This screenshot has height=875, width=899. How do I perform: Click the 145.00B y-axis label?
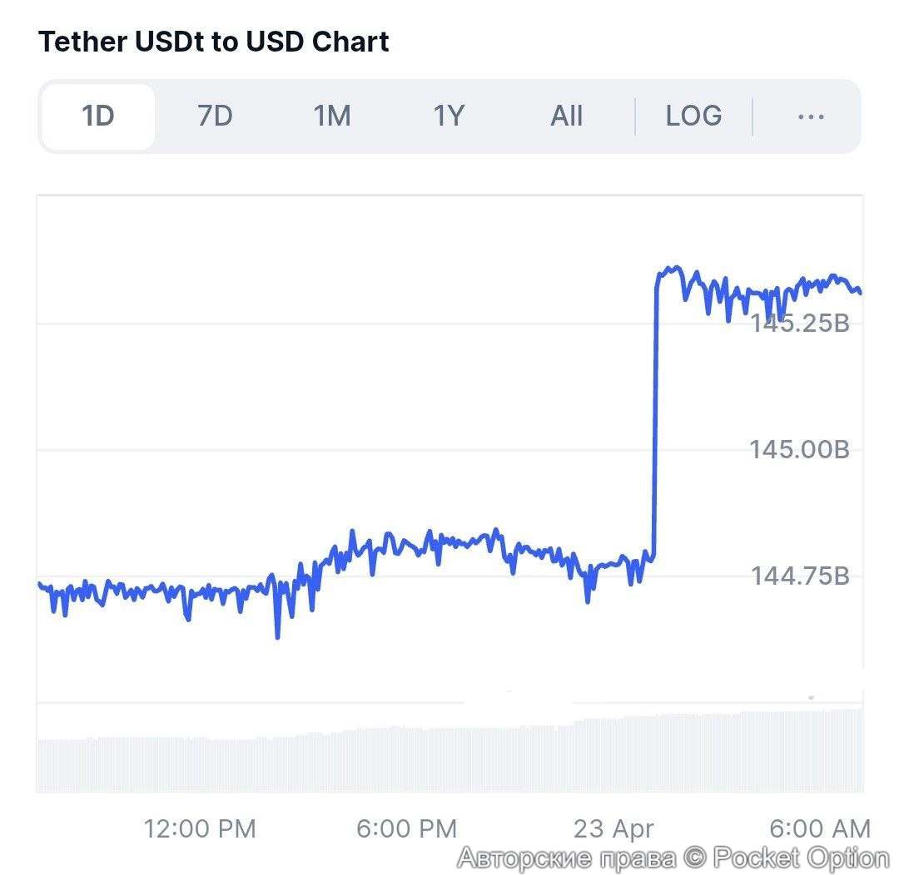pos(799,450)
